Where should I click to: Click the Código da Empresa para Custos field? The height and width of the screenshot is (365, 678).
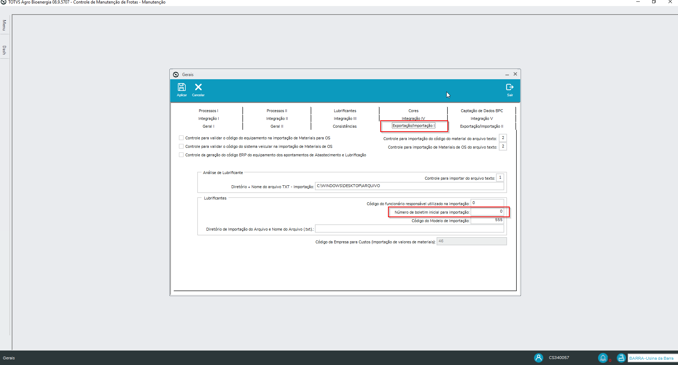[471, 241]
